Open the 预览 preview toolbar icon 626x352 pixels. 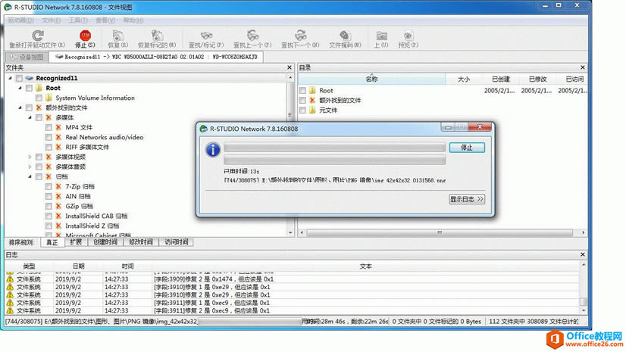408,36
